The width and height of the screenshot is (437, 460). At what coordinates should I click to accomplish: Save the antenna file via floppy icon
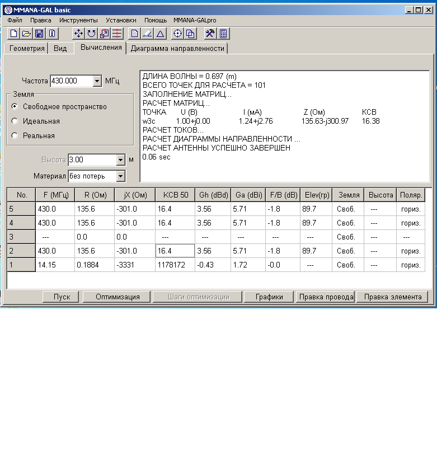39,34
